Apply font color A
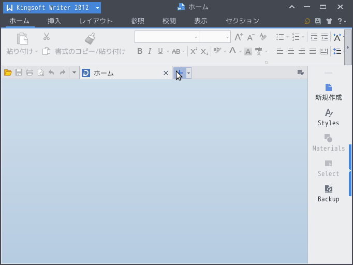This screenshot has width=353, height=265. tap(232, 51)
